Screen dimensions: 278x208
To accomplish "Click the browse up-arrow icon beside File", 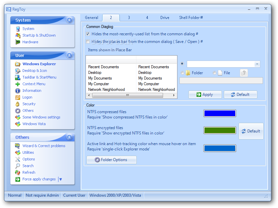I will tap(244, 73).
